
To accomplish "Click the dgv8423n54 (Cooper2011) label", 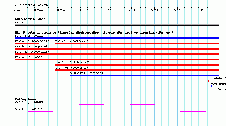I will pos(87,73).
